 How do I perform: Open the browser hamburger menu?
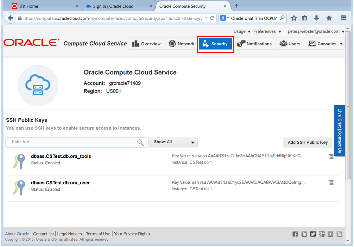coord(343,18)
